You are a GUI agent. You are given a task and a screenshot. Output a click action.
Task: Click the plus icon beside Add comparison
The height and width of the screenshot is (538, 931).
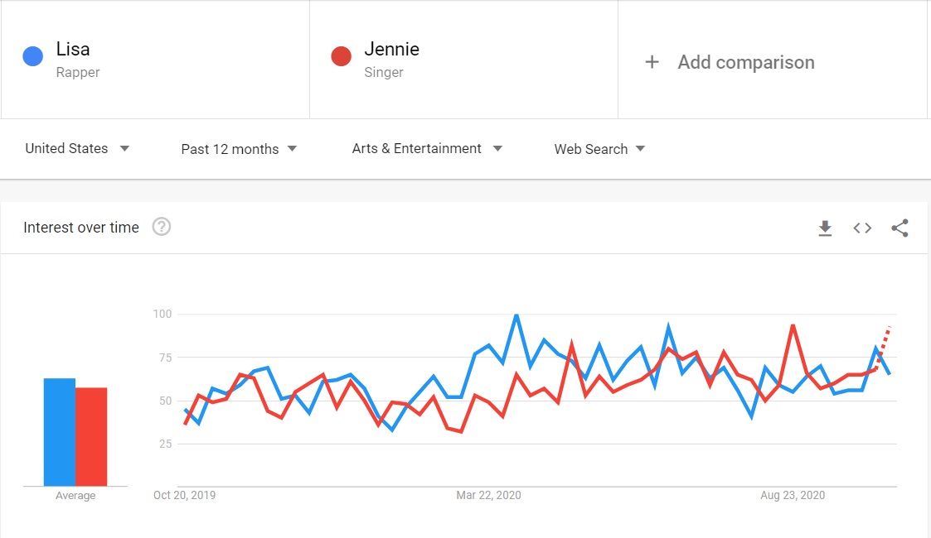pos(652,61)
